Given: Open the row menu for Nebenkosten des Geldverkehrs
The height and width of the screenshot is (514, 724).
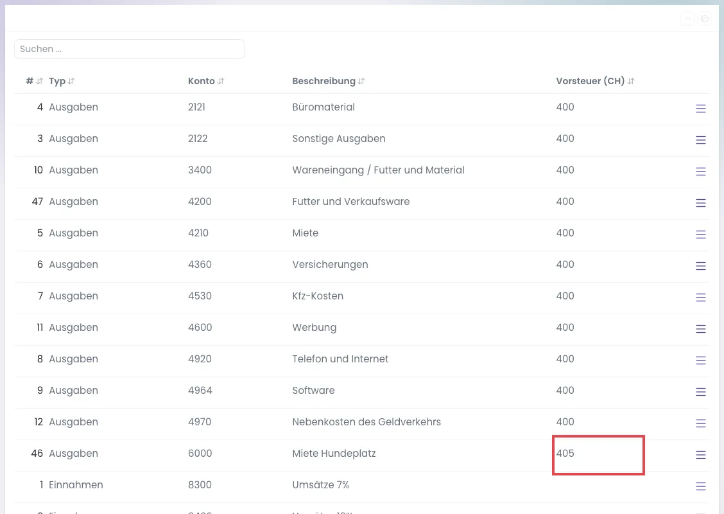Looking at the screenshot, I should coord(700,423).
